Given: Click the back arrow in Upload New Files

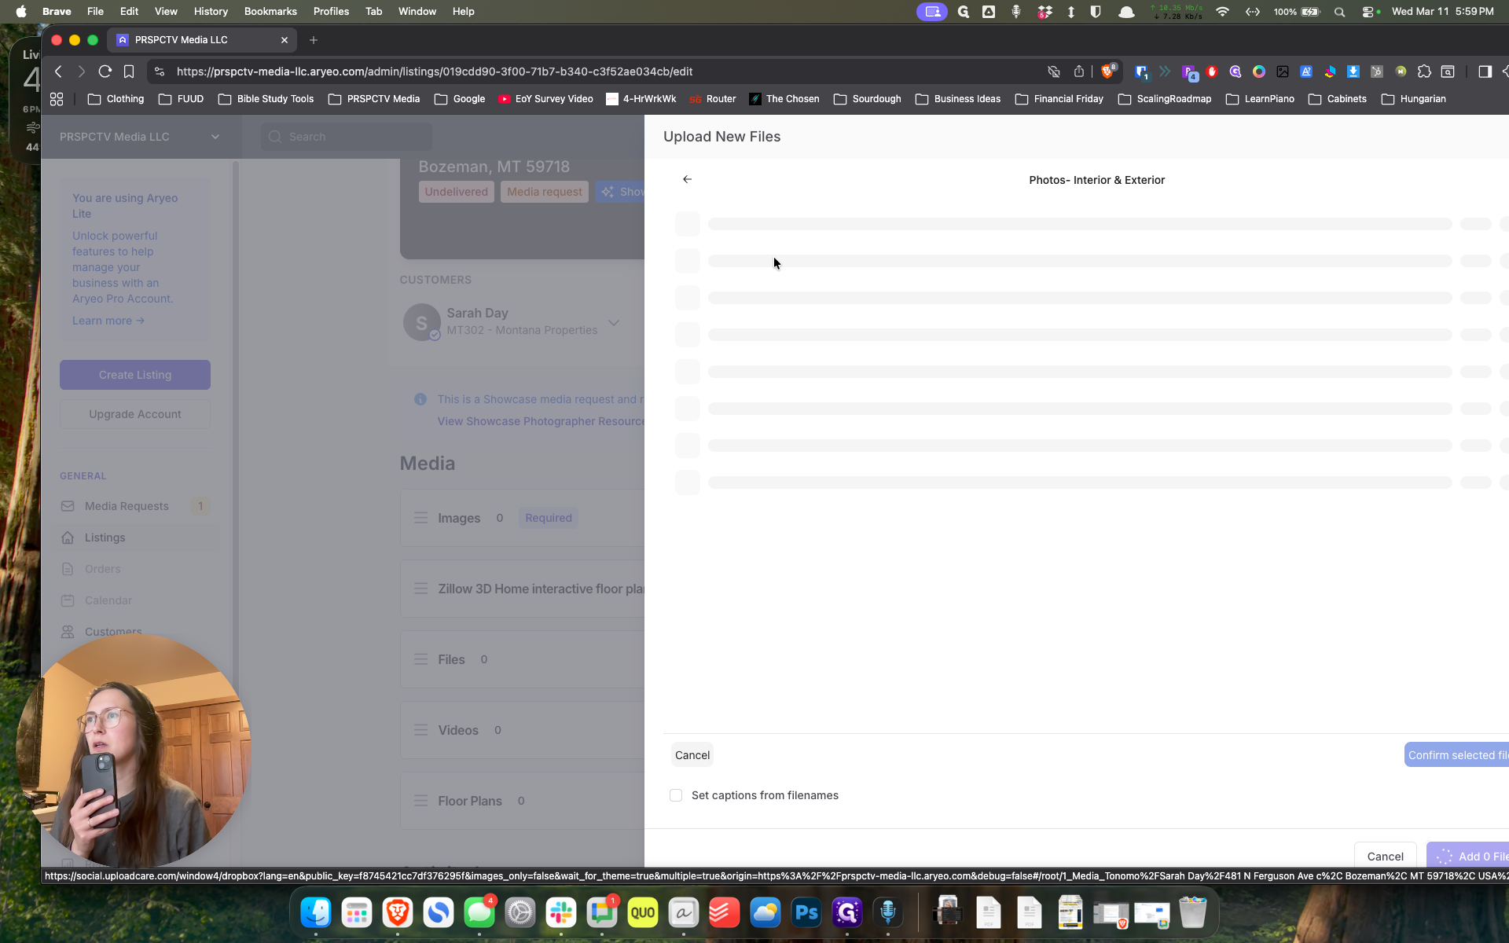Looking at the screenshot, I should (687, 179).
